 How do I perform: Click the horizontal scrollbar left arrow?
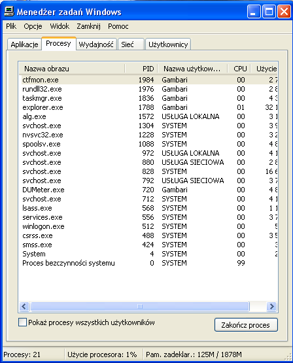point(24,307)
